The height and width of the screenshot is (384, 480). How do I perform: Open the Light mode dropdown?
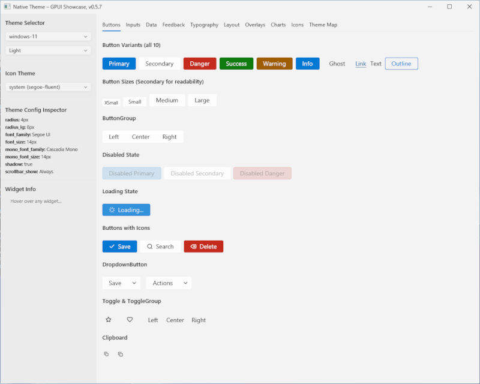pyautogui.click(x=48, y=50)
